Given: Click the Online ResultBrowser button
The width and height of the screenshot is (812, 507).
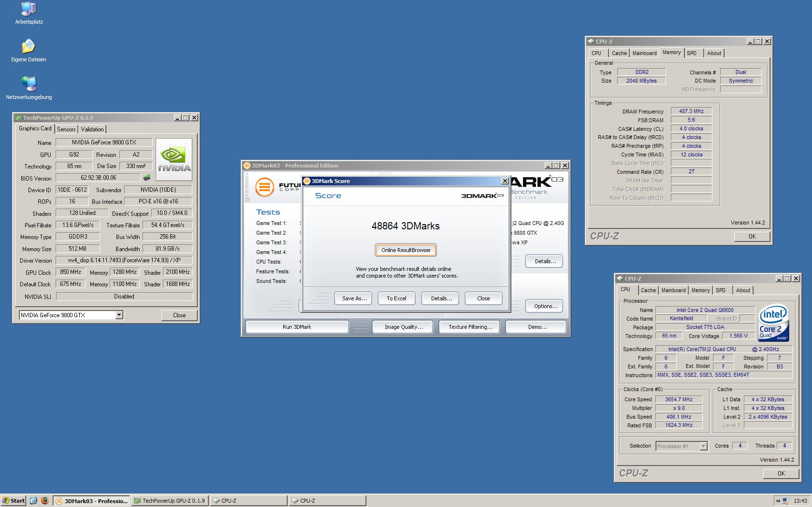Looking at the screenshot, I should 406,250.
